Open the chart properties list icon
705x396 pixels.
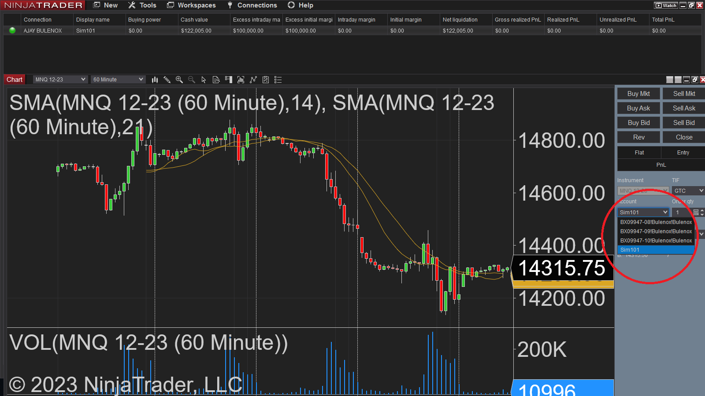tap(278, 80)
